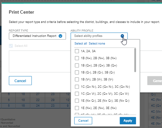162x128 pixels.
Task: Open the Differentiated Instruction Report dropdown
Action: tap(38, 36)
